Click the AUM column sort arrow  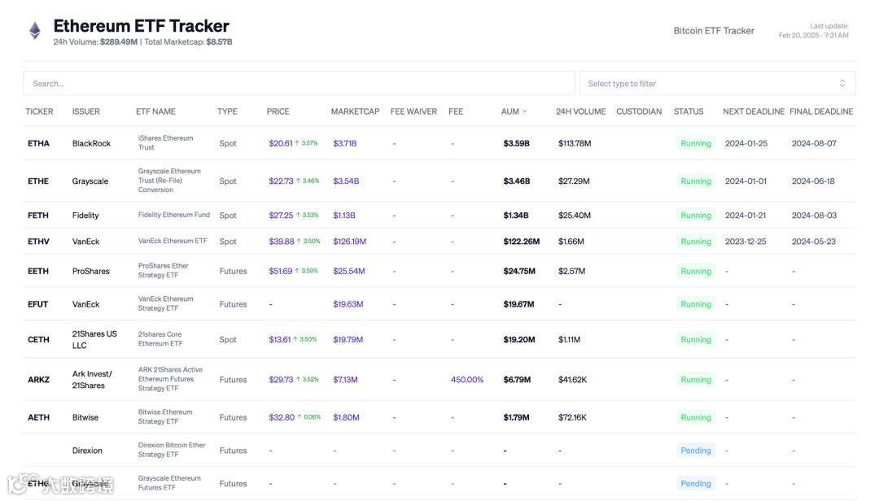coord(525,111)
